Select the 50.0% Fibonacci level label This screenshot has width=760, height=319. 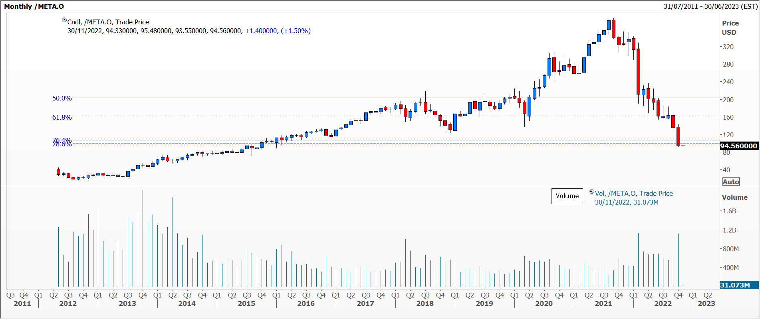coord(62,98)
